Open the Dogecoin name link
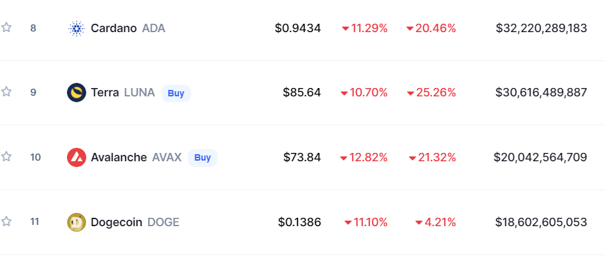 116,222
